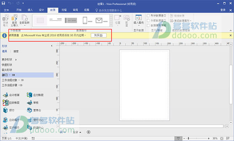This screenshot has width=234, height=141.
Task: Select the envelope icon data graphic
Action: click(101, 20)
